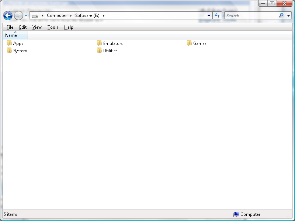Refresh the Software (E:) folder view
Image resolution: width=295 pixels, height=221 pixels.
click(x=217, y=15)
